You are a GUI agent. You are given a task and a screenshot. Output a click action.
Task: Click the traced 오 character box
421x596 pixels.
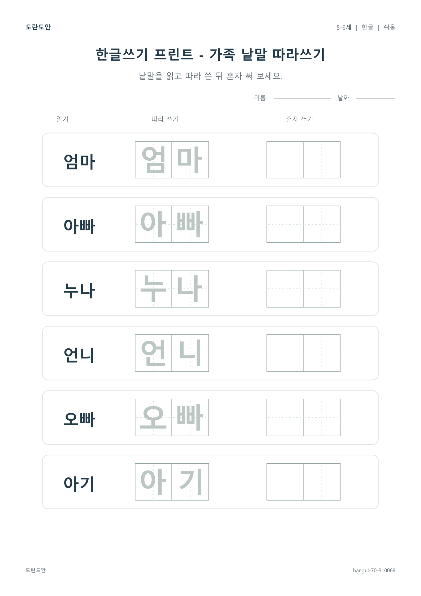pos(153,418)
